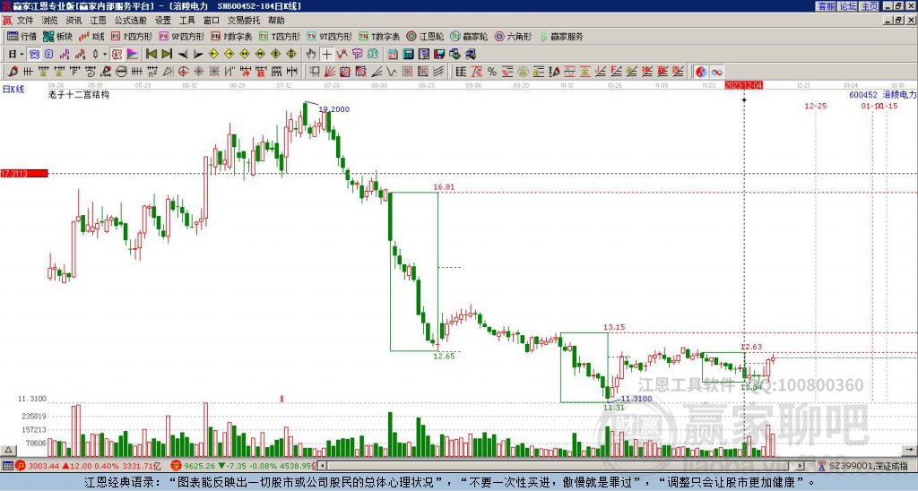The width and height of the screenshot is (918, 491).
Task: Click the 19.2000 high price label
Action: tap(333, 109)
